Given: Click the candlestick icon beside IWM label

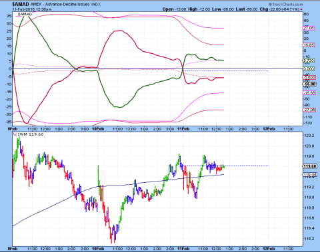Looking at the screenshot, I should point(15,134).
